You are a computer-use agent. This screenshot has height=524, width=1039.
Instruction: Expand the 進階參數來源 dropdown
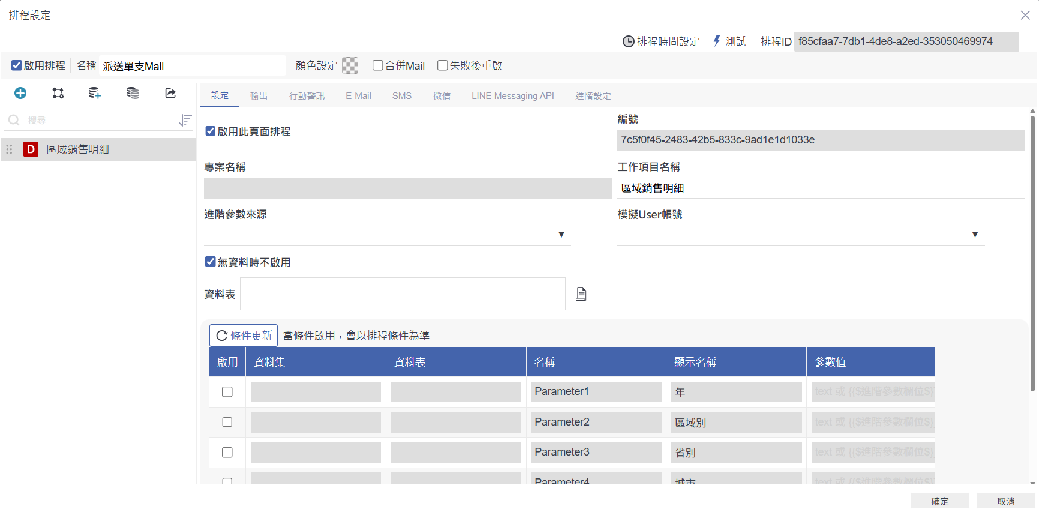(561, 235)
